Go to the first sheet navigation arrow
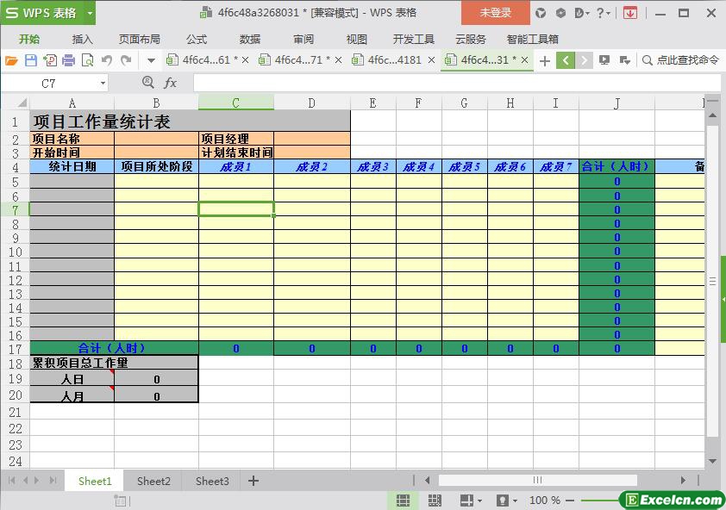Screen dimensions: 726x510 (11, 481)
